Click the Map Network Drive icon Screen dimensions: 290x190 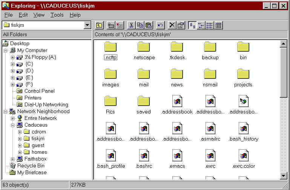point(111,25)
